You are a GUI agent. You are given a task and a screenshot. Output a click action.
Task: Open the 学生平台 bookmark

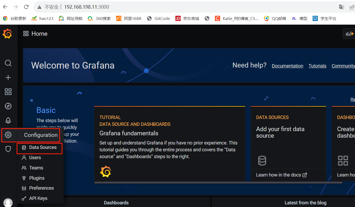coord(324,18)
